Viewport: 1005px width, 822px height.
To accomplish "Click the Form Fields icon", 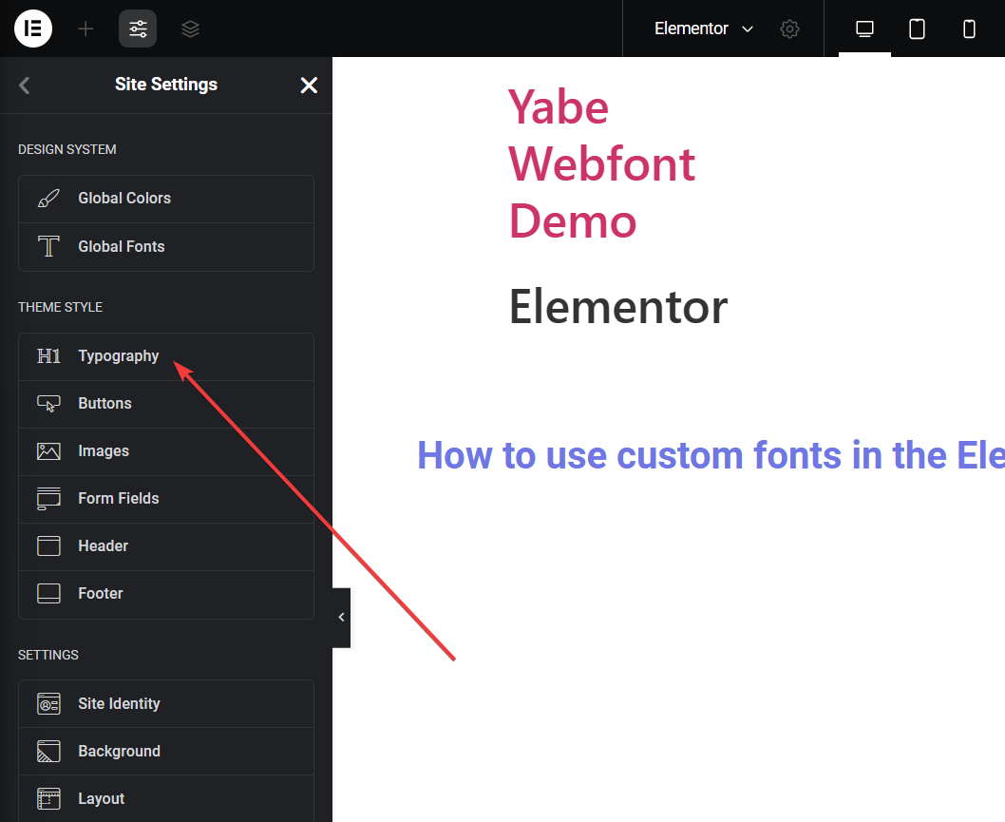I will 48,499.
